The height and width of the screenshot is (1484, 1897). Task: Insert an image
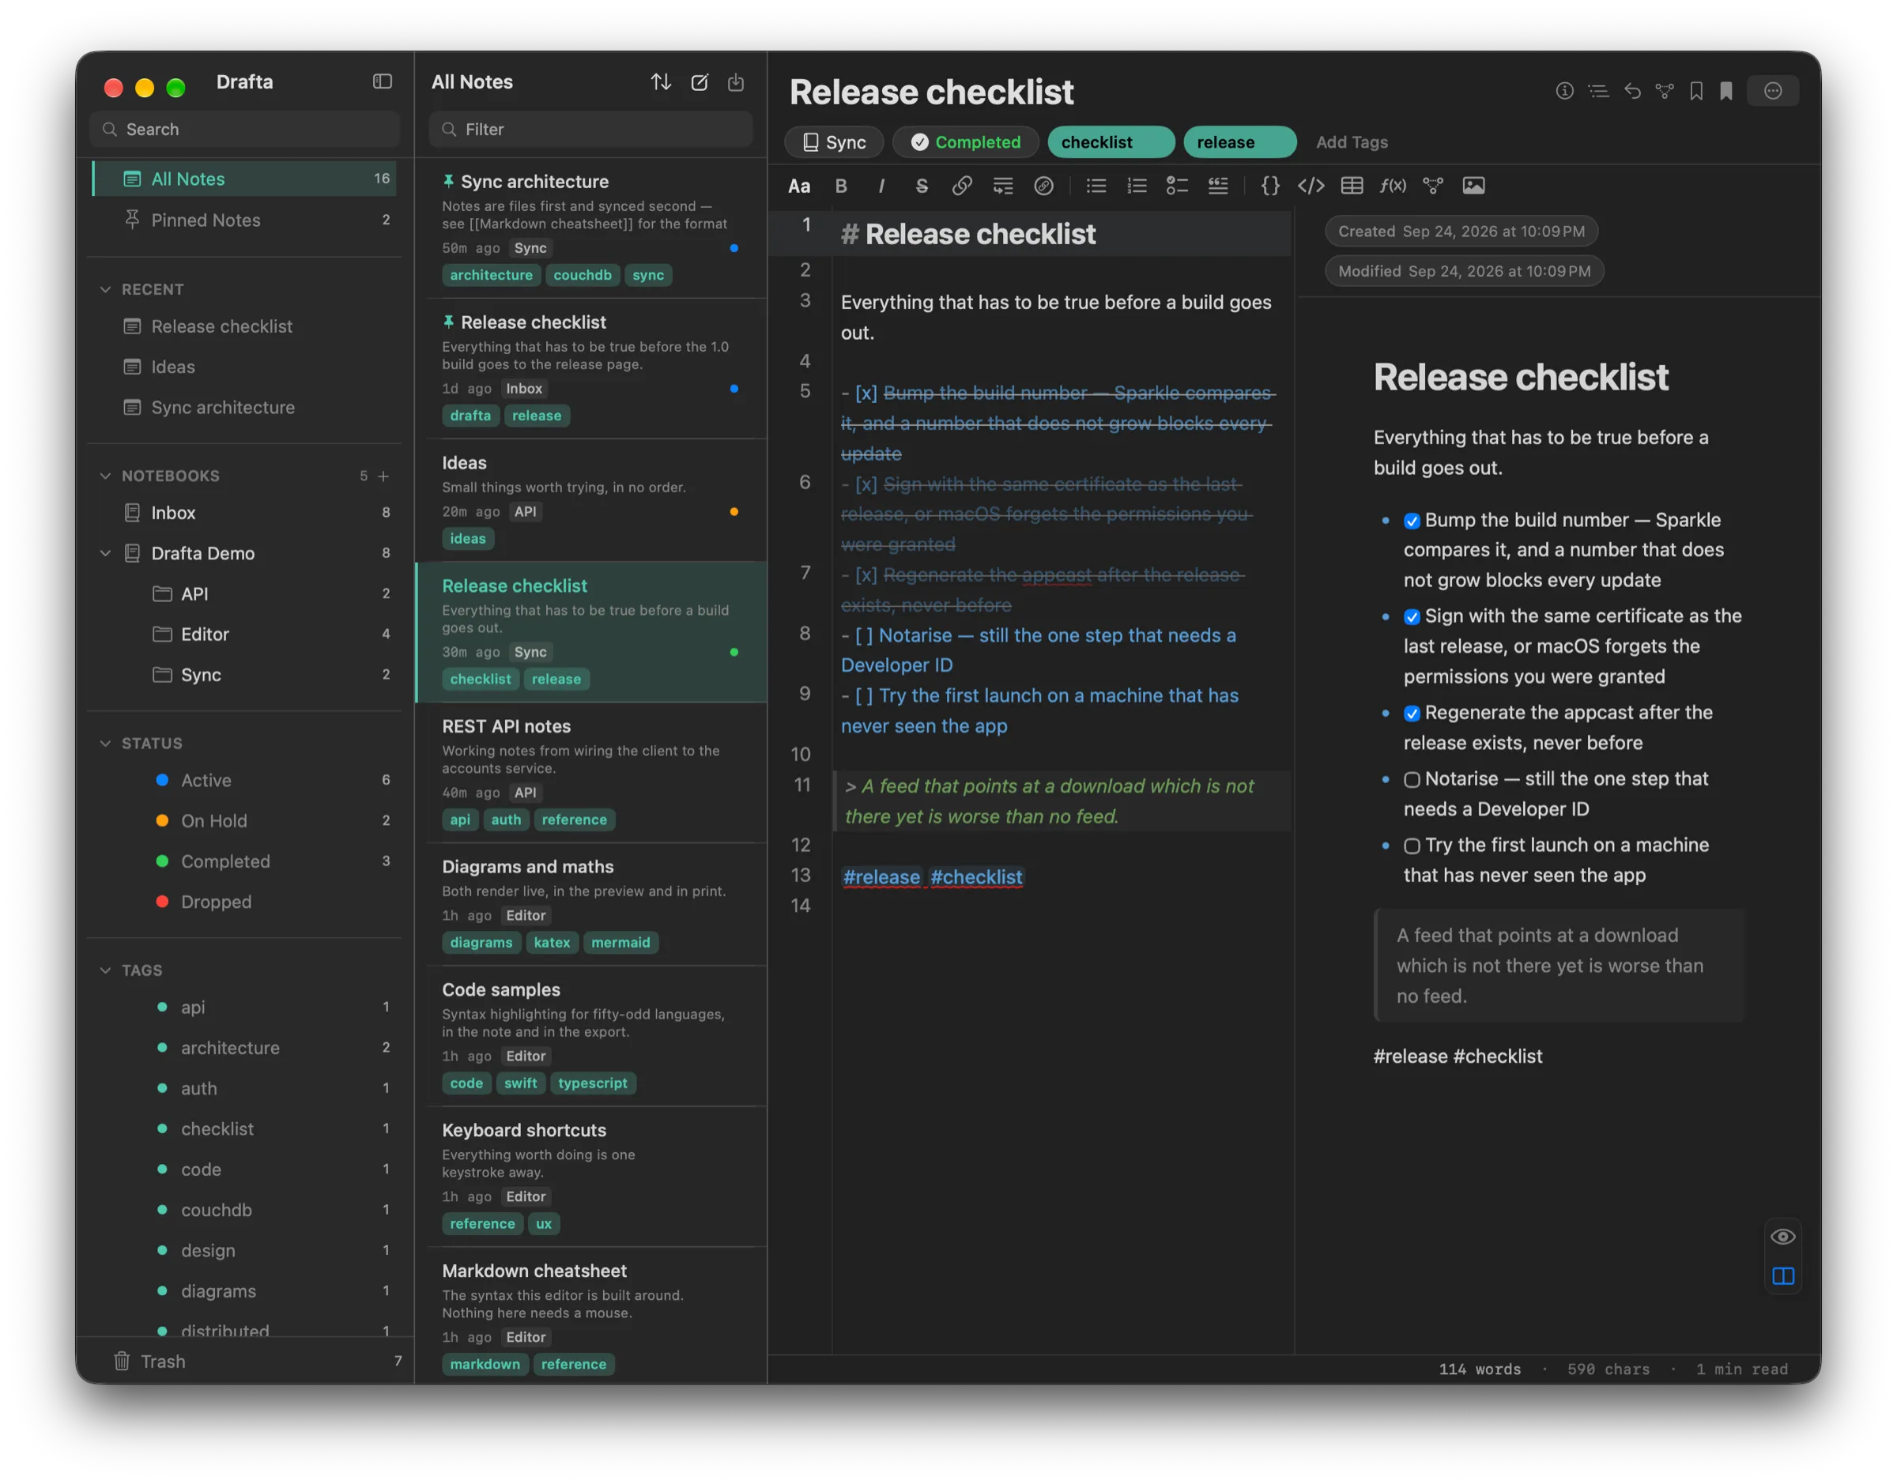1473,186
